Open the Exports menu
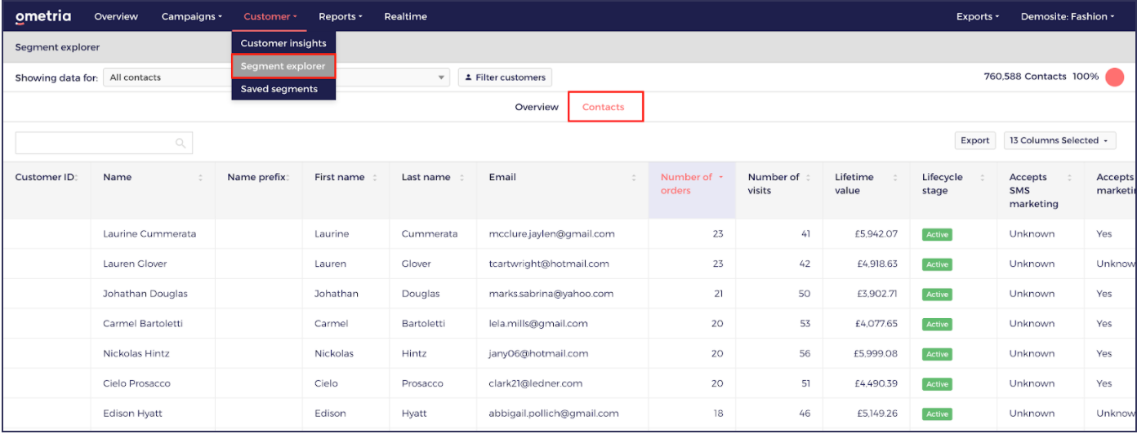1137x434 pixels. coord(978,16)
